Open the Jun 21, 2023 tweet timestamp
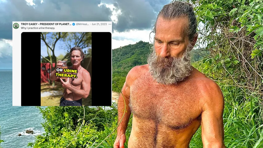 pyautogui.click(x=99, y=24)
